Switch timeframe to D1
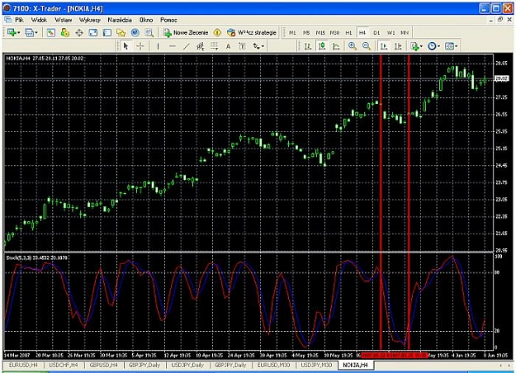516x373 pixels. 376,32
